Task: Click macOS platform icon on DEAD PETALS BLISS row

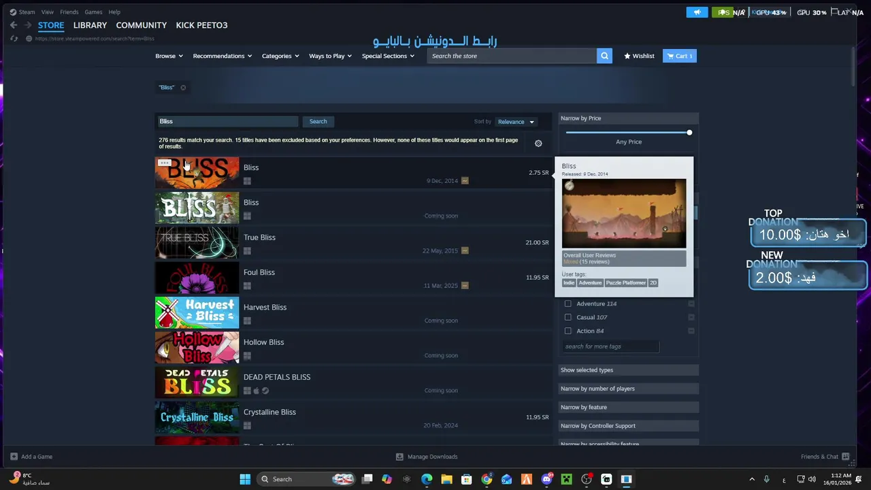Action: coord(257,391)
